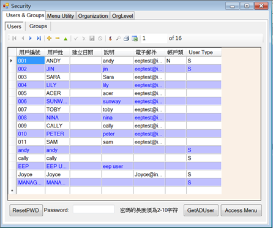Select the row selector of the 001 row

12,61
